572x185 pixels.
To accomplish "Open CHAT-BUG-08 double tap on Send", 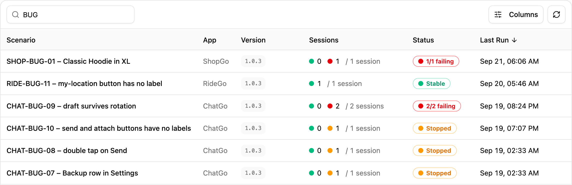I will [67, 150].
